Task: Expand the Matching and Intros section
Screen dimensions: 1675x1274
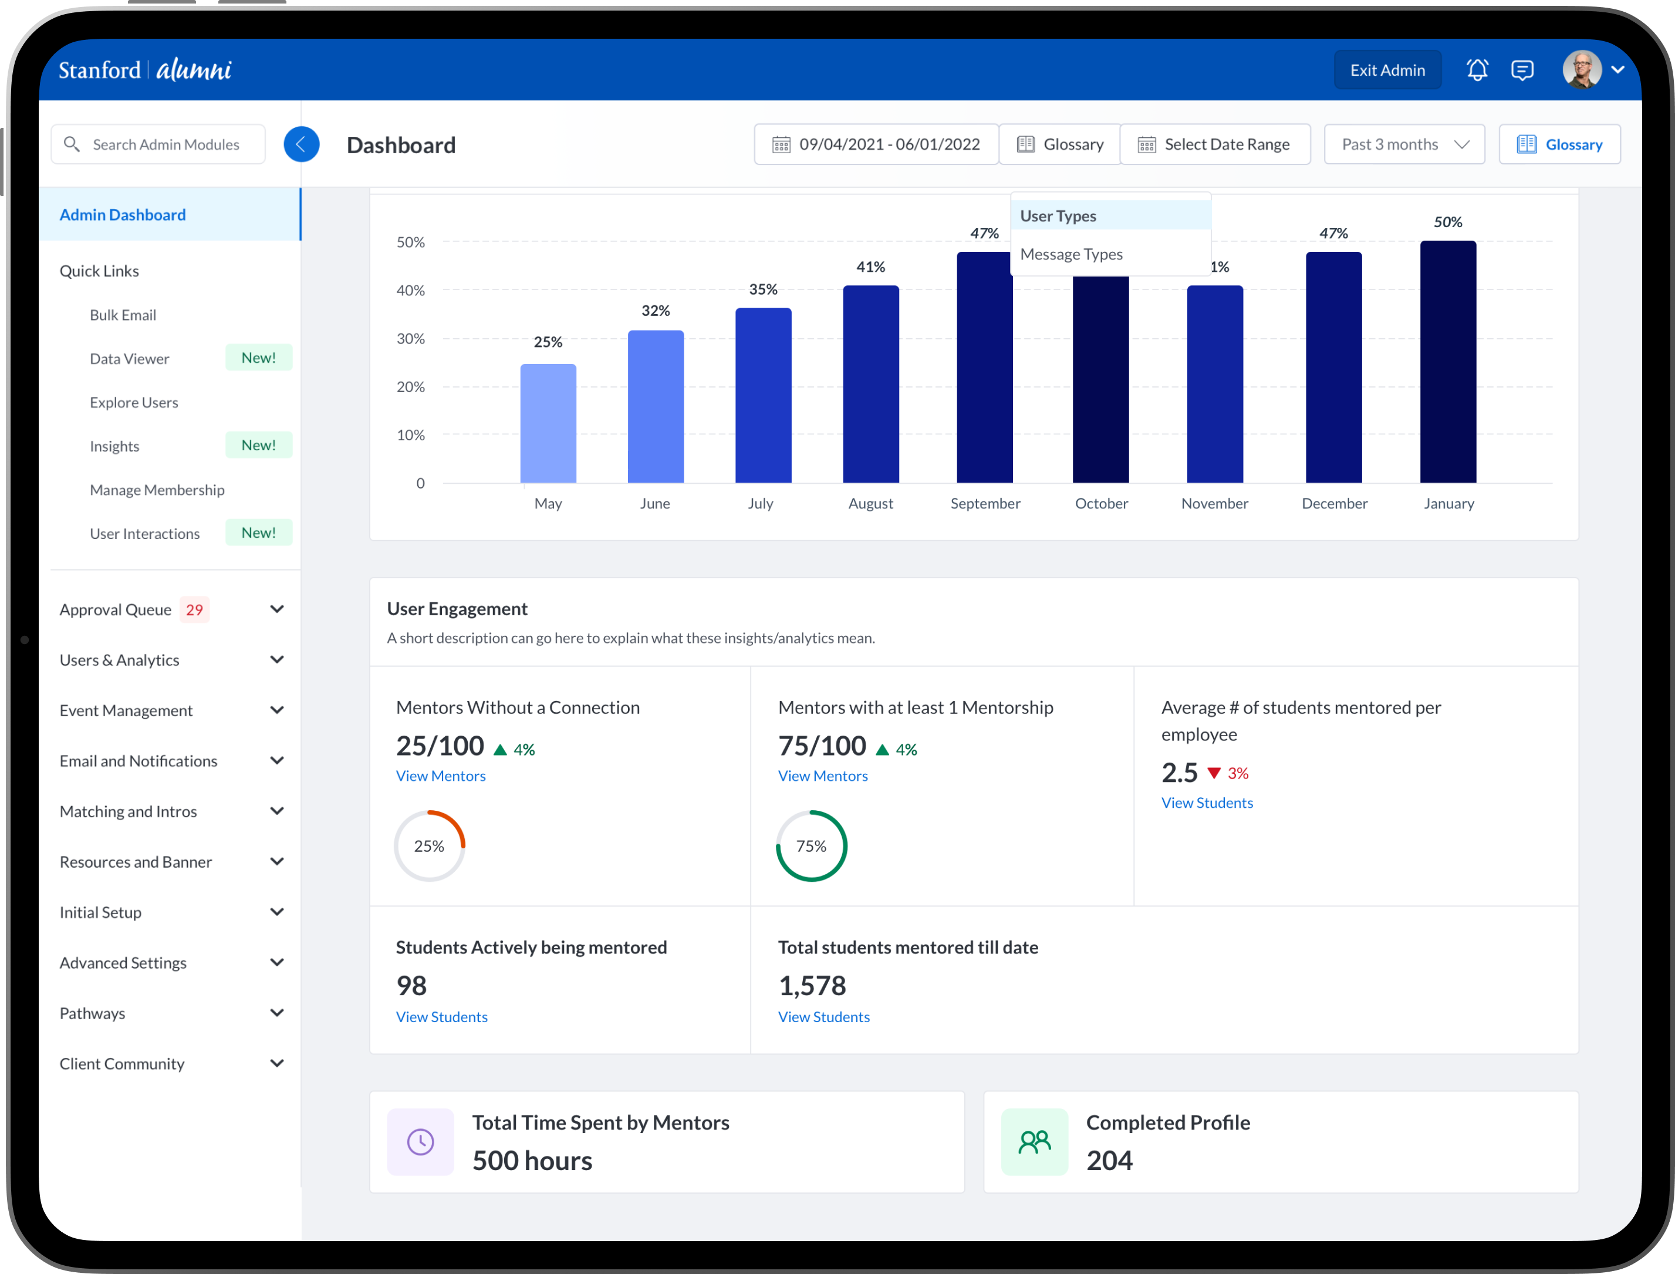Action: (x=276, y=811)
